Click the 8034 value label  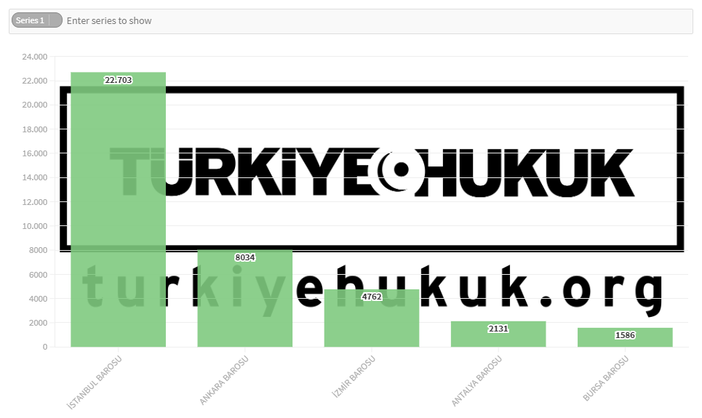pyautogui.click(x=245, y=257)
